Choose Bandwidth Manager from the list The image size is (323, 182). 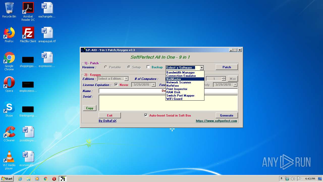[185, 73]
